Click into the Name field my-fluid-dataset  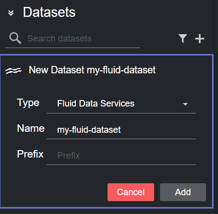(121, 130)
